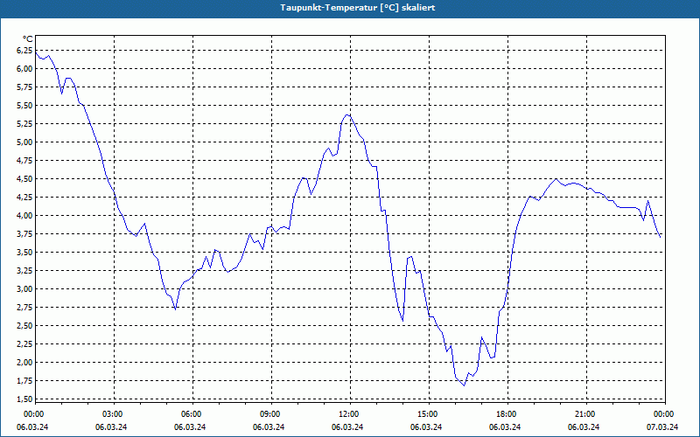Click the 3,75 y-axis value
The height and width of the screenshot is (437, 700).
[x=24, y=234]
